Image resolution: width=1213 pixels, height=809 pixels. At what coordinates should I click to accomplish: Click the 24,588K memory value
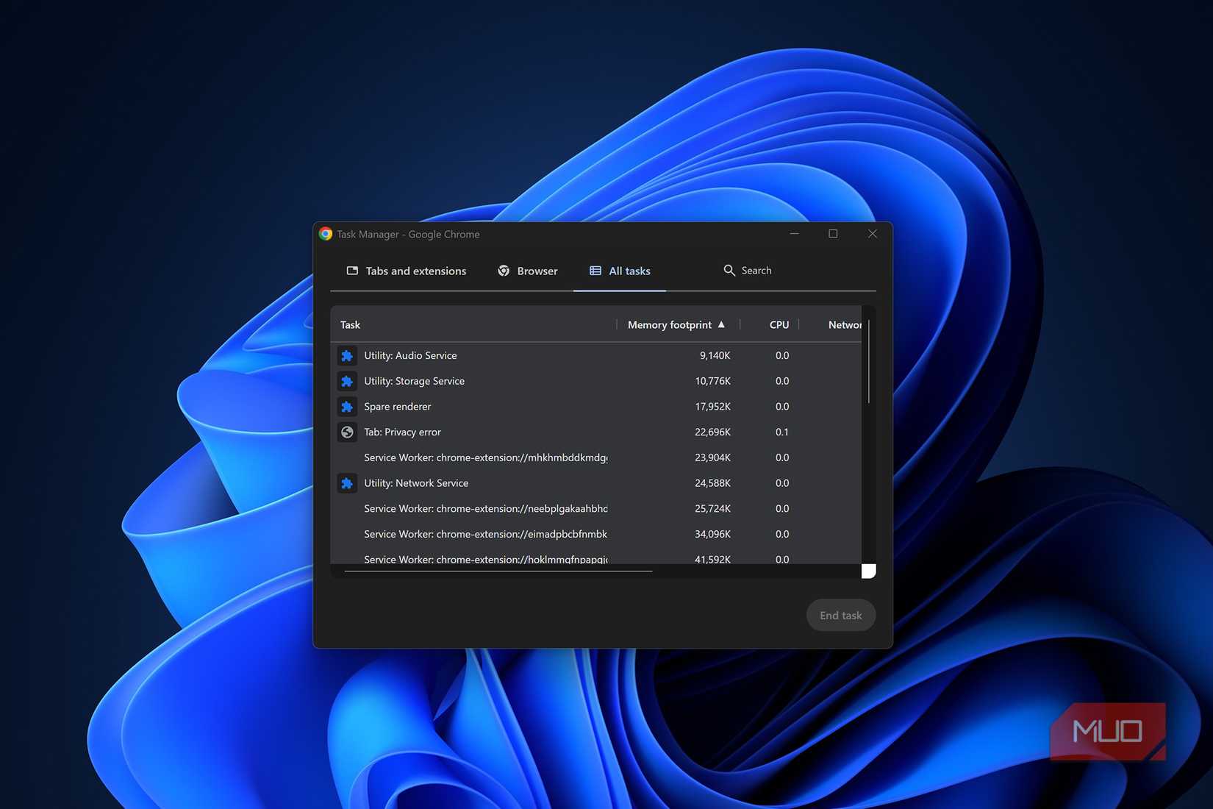[712, 483]
